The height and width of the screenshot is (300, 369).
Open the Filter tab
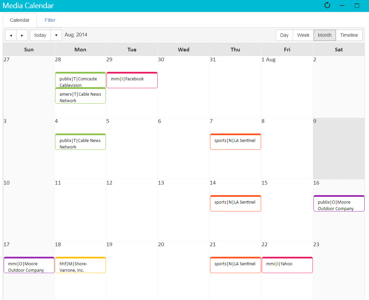50,20
